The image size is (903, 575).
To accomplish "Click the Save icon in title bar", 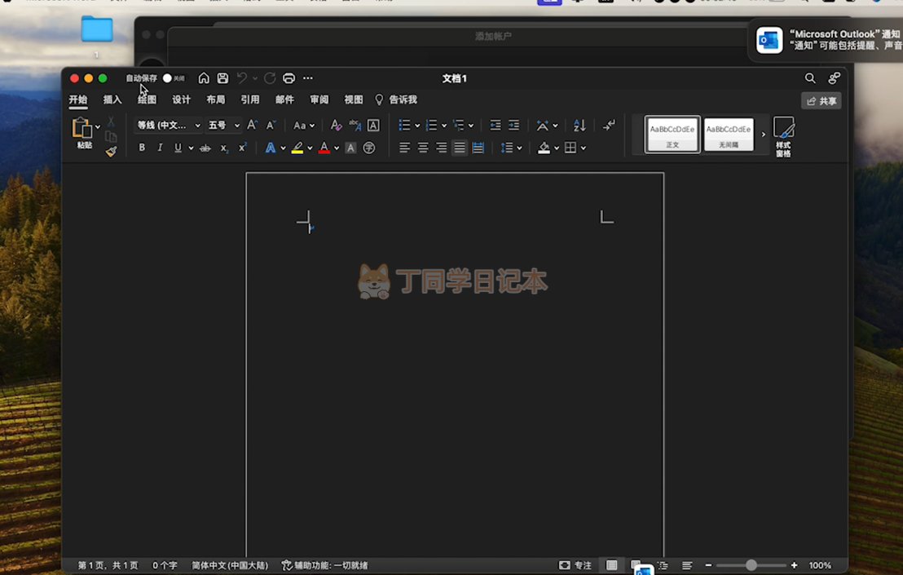I will click(222, 78).
